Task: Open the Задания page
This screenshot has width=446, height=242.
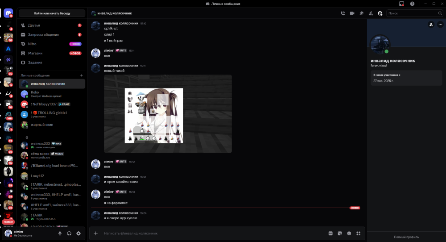Action: [52, 63]
